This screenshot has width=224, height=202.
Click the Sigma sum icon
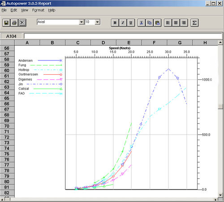194,23
